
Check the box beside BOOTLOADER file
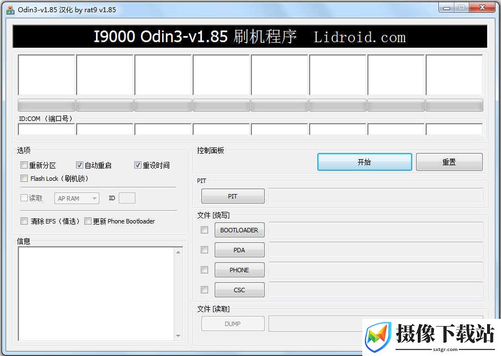click(205, 230)
